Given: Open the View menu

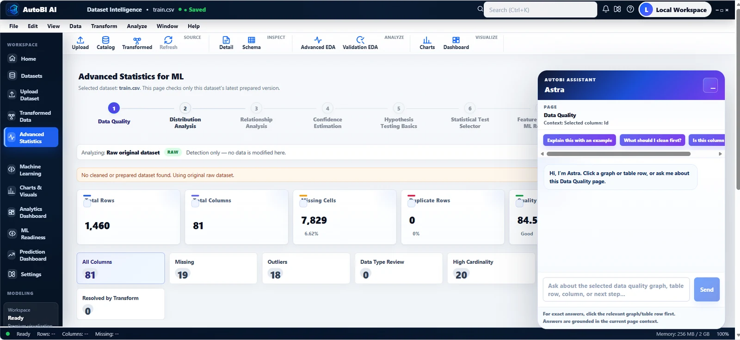Looking at the screenshot, I should click(54, 26).
